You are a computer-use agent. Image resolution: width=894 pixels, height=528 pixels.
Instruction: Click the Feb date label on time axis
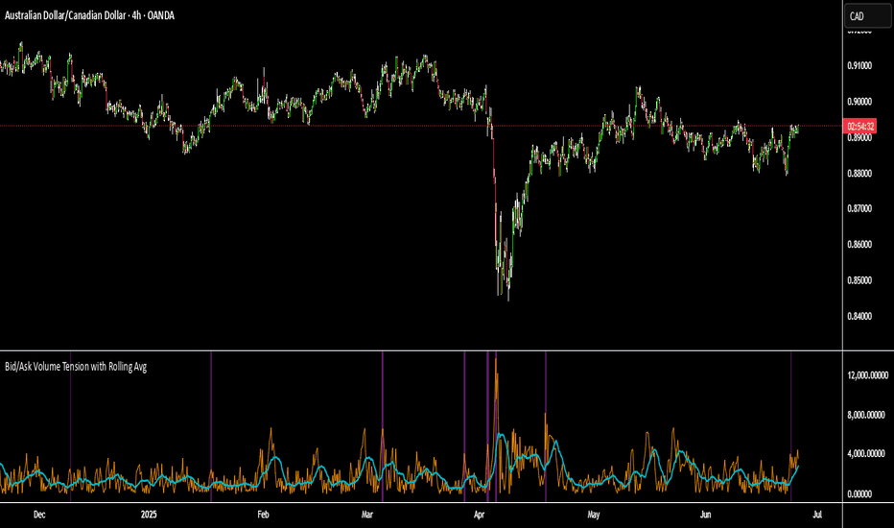click(x=263, y=515)
